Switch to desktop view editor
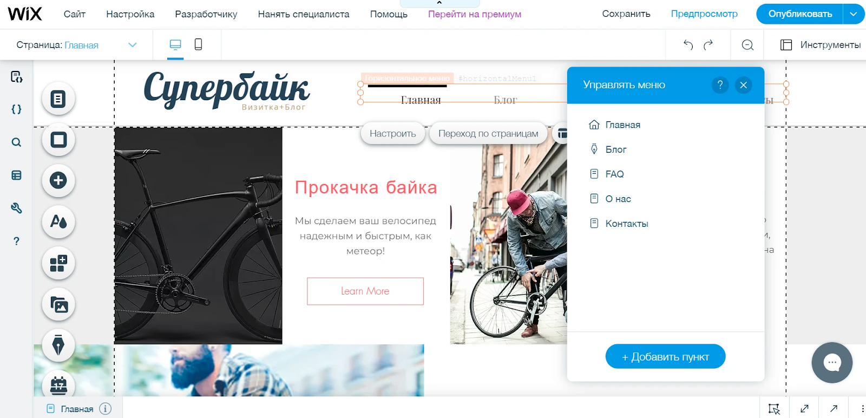Screen dimensions: 866x418 coord(175,44)
